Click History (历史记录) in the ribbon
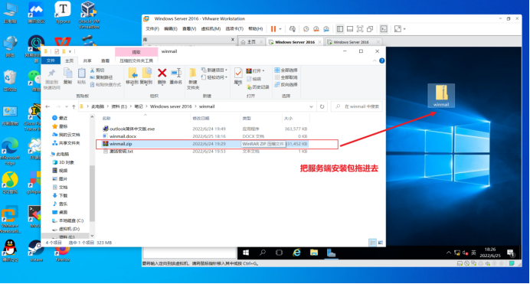 click(x=258, y=87)
